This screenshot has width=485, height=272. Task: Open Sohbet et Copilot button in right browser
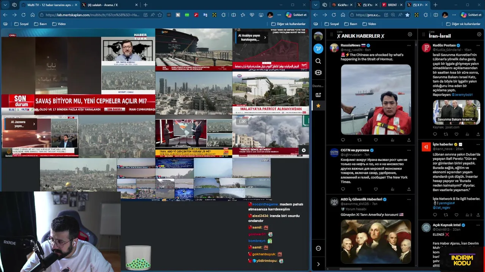click(471, 15)
